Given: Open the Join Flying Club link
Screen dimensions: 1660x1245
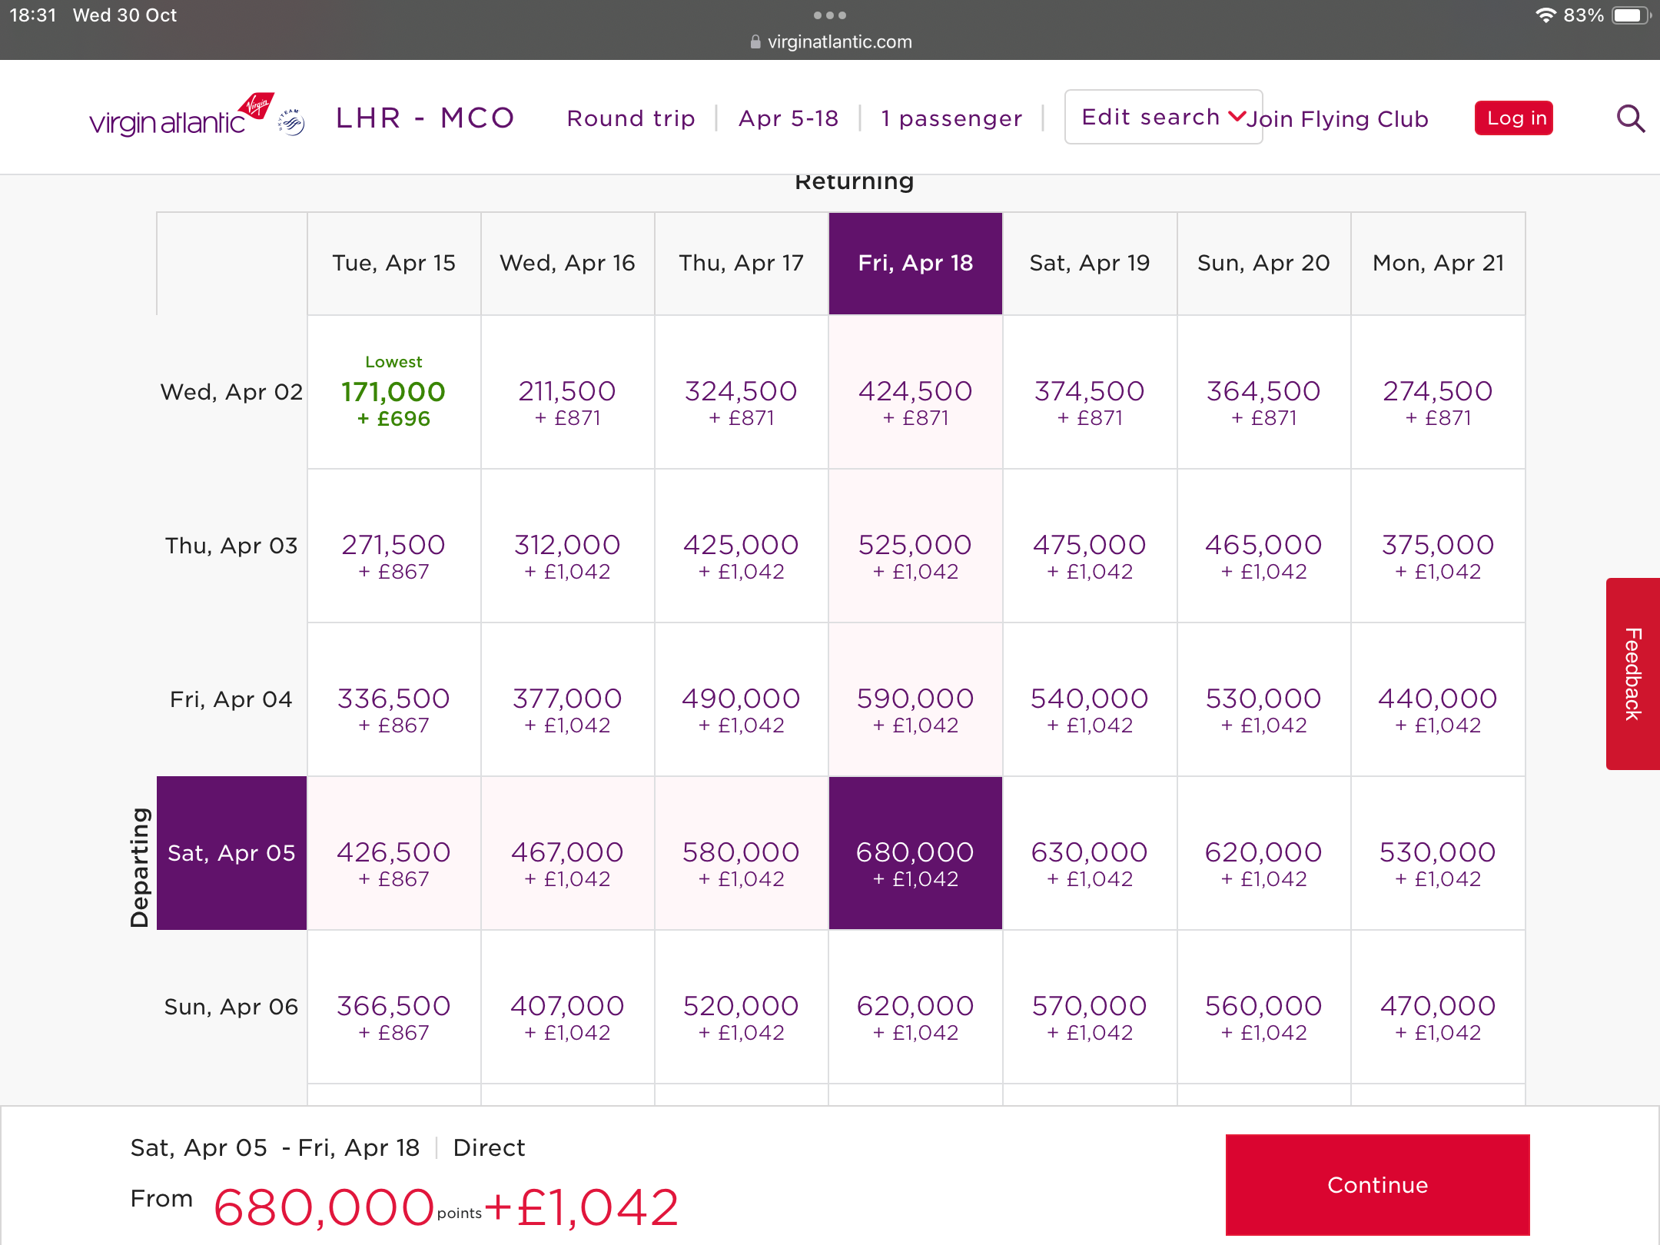Looking at the screenshot, I should pos(1337,119).
